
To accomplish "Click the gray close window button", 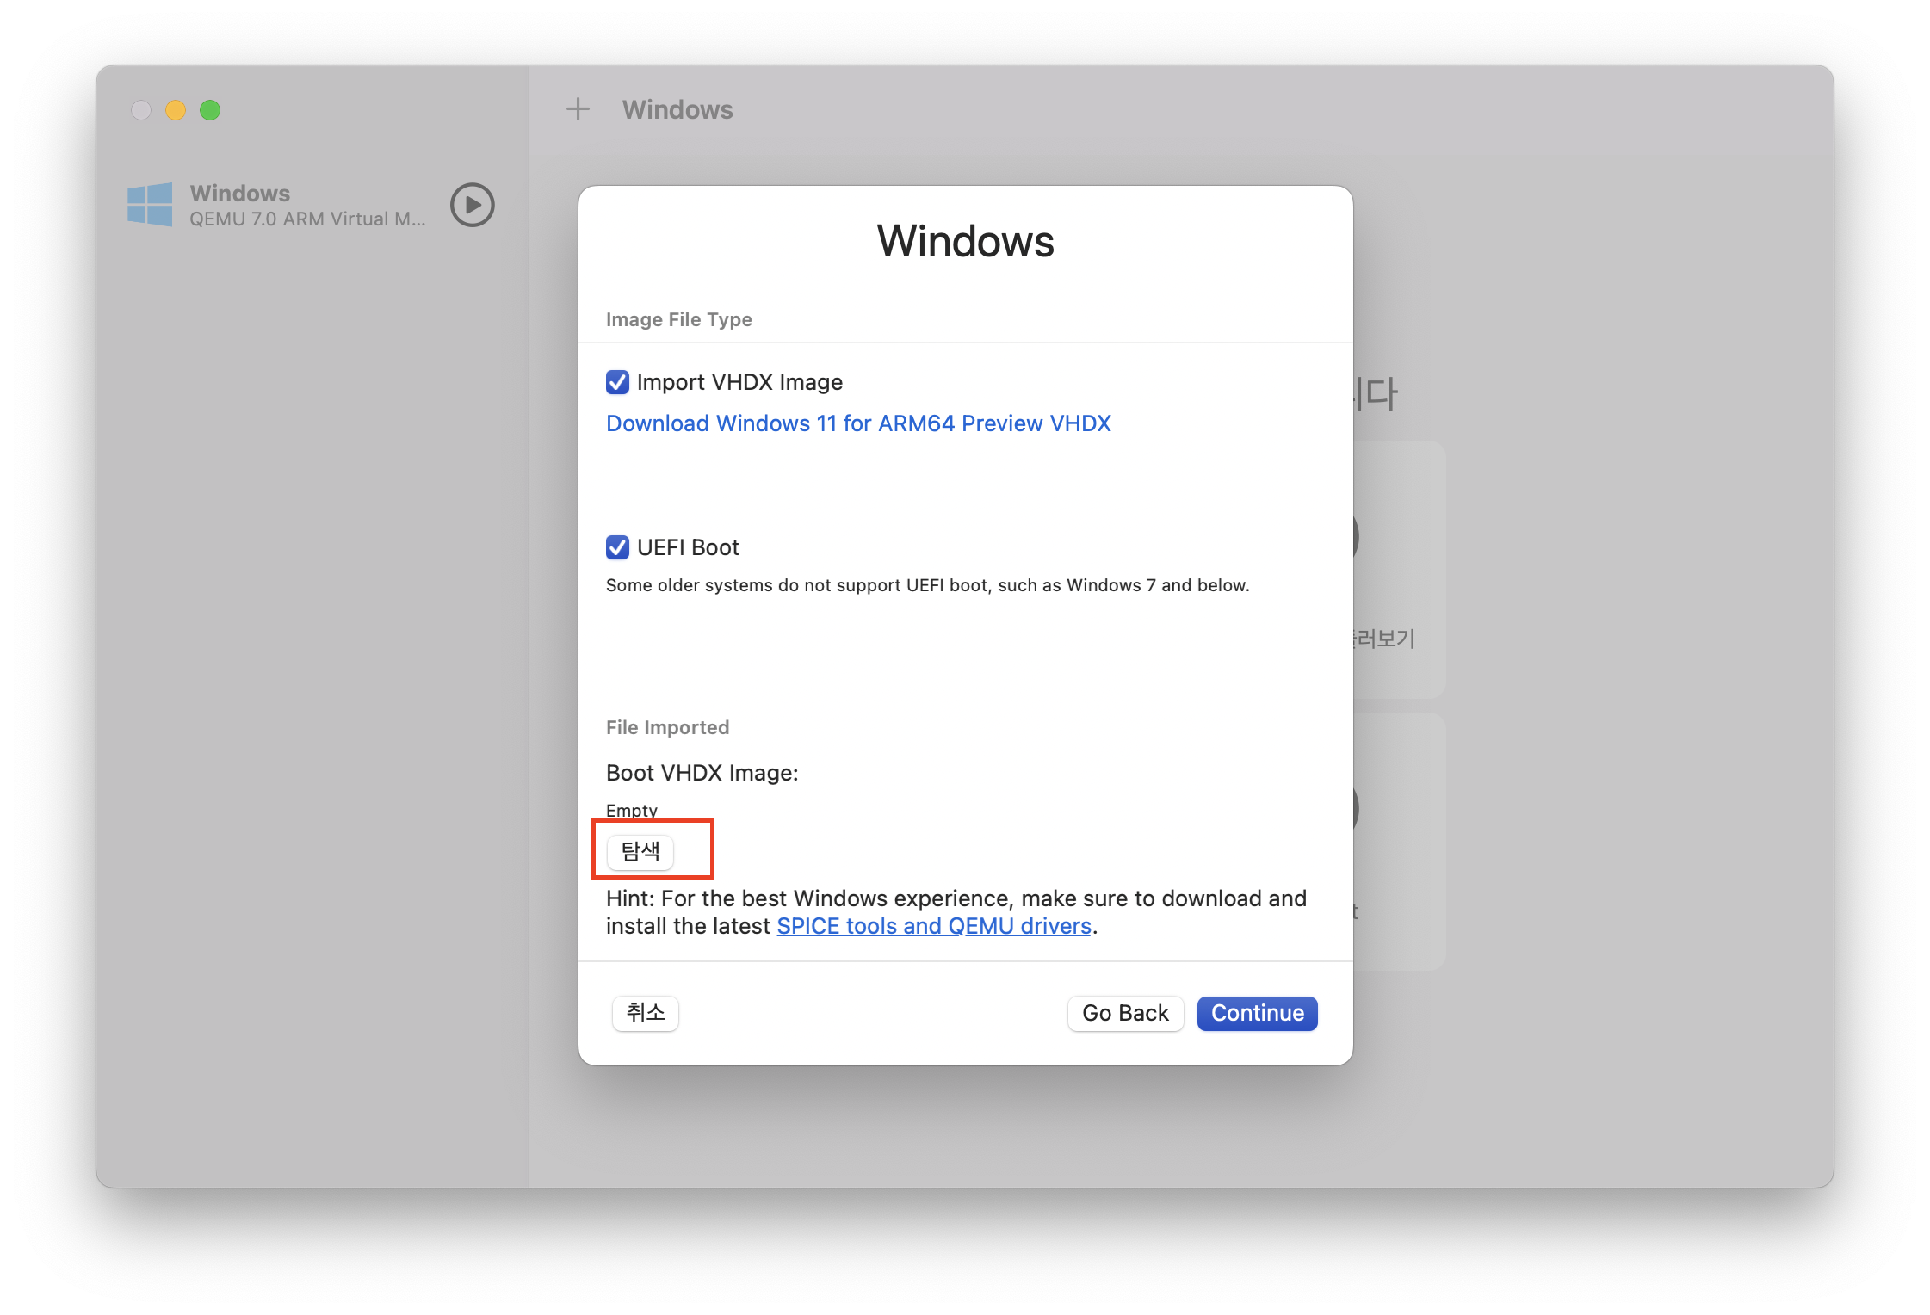I will click(x=141, y=110).
